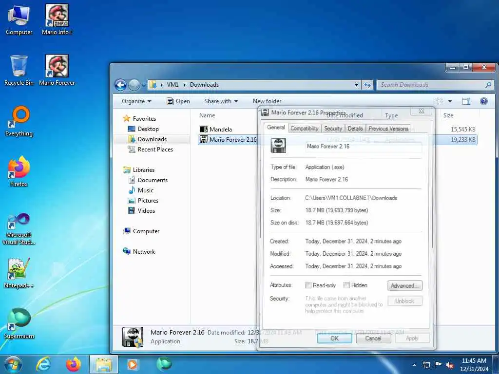Open the recent pages dropdown arrow
The image size is (499, 374).
[144, 85]
